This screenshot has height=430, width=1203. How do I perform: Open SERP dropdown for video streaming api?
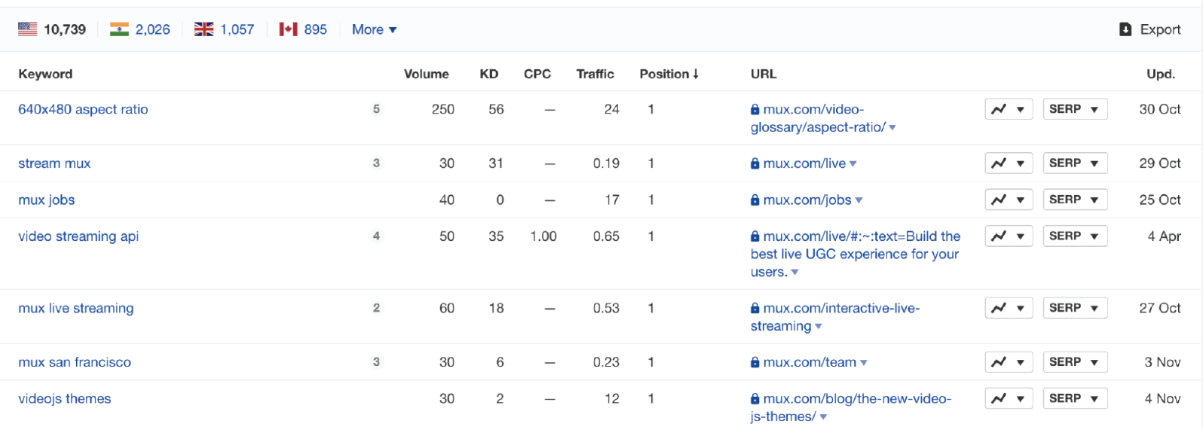click(1075, 236)
